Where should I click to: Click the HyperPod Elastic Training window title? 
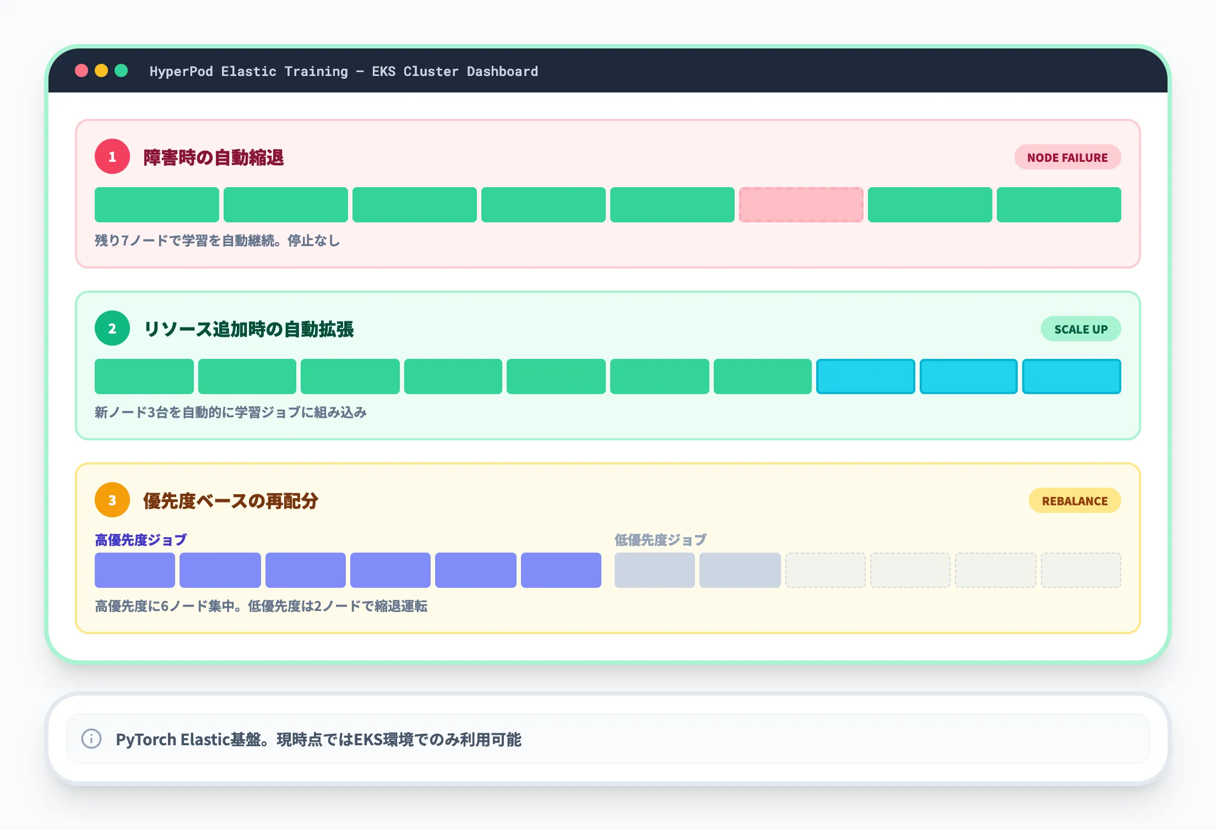[x=344, y=72]
